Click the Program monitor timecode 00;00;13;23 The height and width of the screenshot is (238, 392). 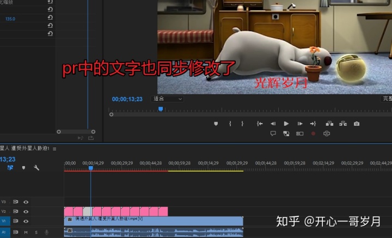pos(127,99)
